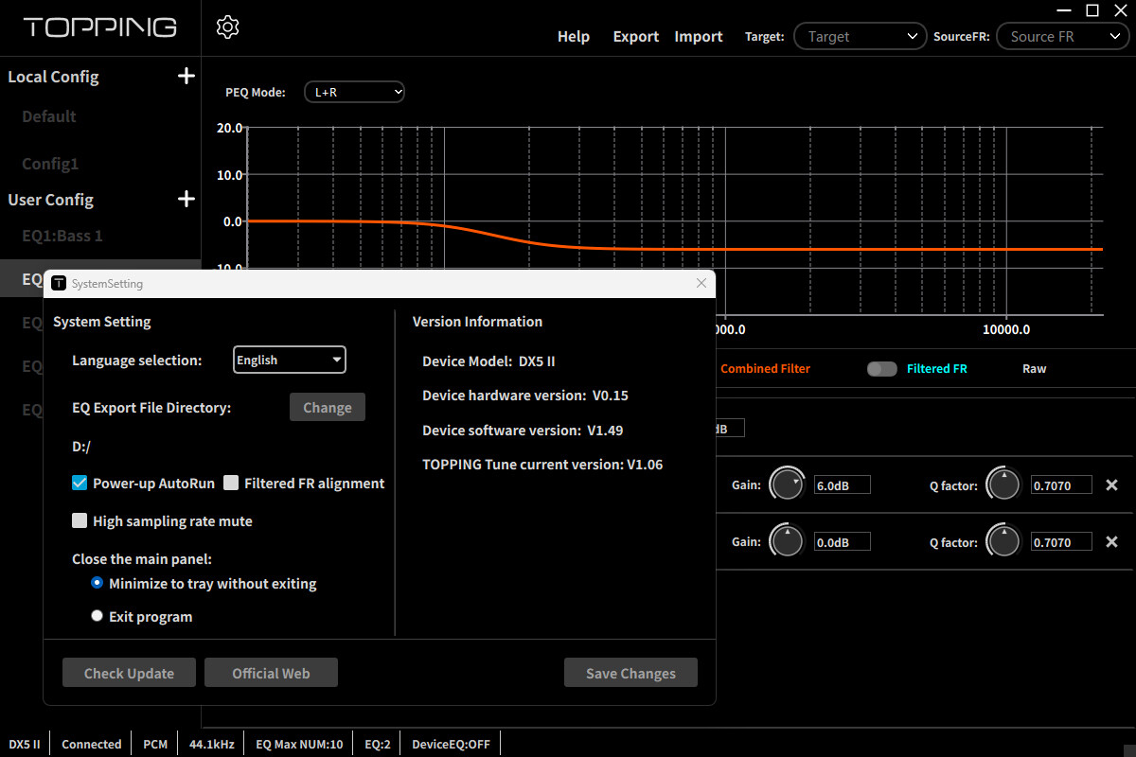Click the SystemSetting dialog title icon
This screenshot has height=757, width=1136.
click(59, 283)
